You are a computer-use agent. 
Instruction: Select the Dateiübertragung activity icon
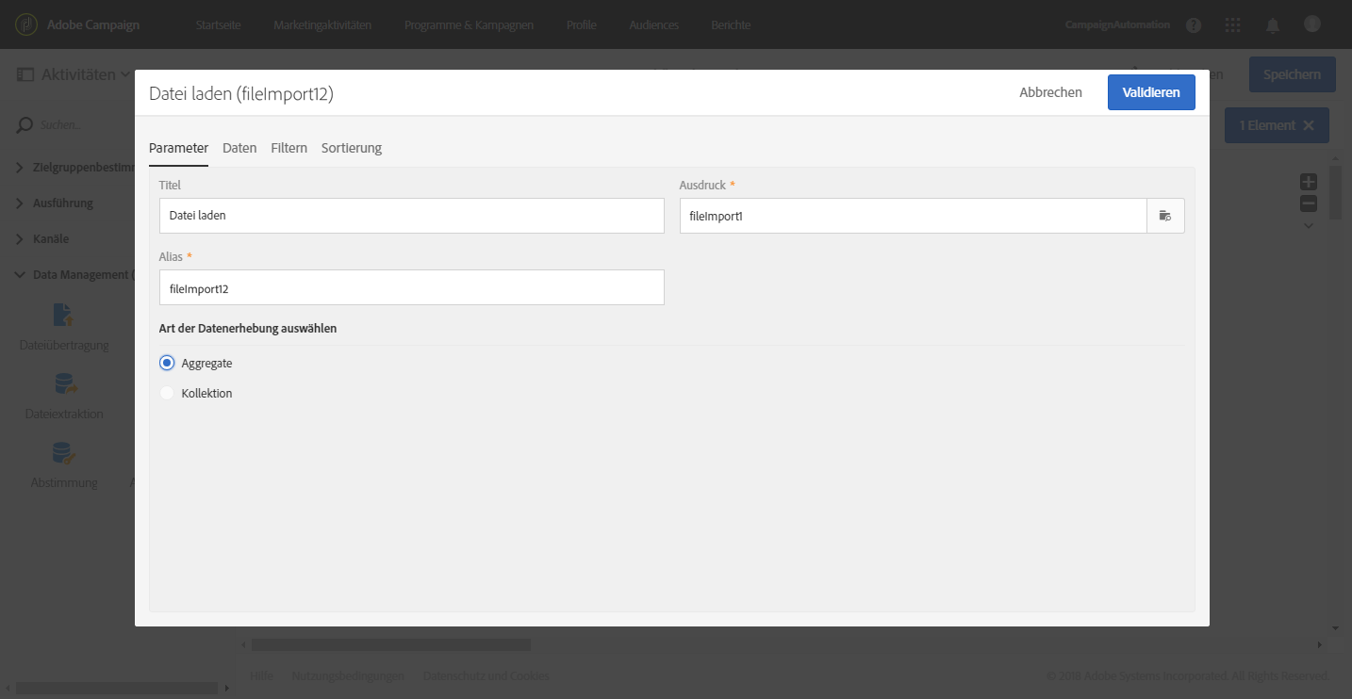click(63, 315)
